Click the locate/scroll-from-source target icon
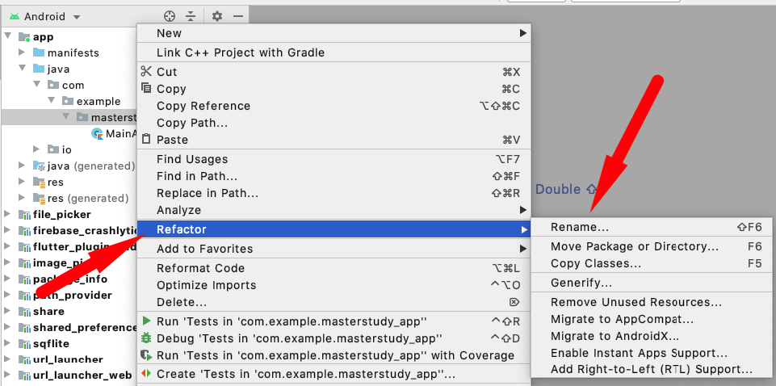 [170, 16]
